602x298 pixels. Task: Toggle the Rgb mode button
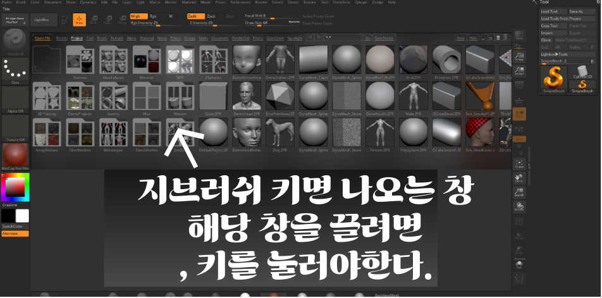click(157, 16)
